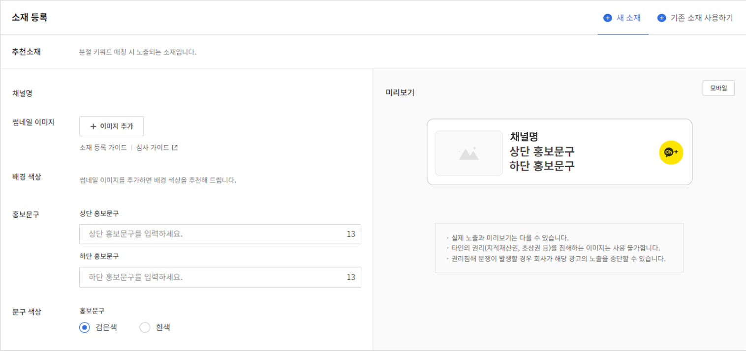Click the external-link icon after 심사 가이드
Screen dimensions: 746x351
pos(175,147)
